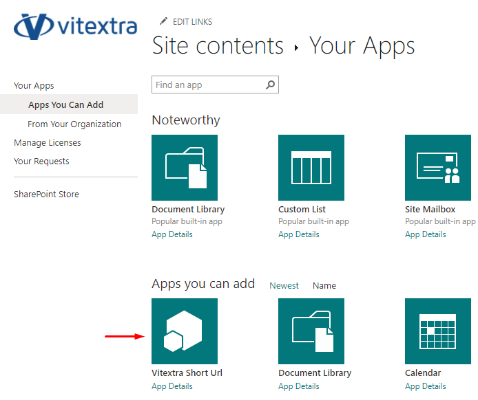The height and width of the screenshot is (400, 478).
Task: Click the pencil icon beside EDIT LINKS
Action: [x=163, y=21]
